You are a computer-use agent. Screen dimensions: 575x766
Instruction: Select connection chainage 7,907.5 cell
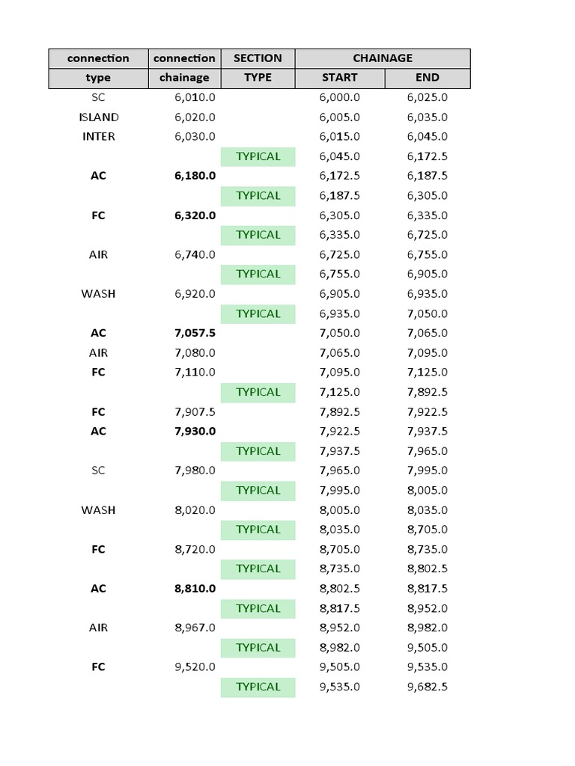pyautogui.click(x=195, y=411)
